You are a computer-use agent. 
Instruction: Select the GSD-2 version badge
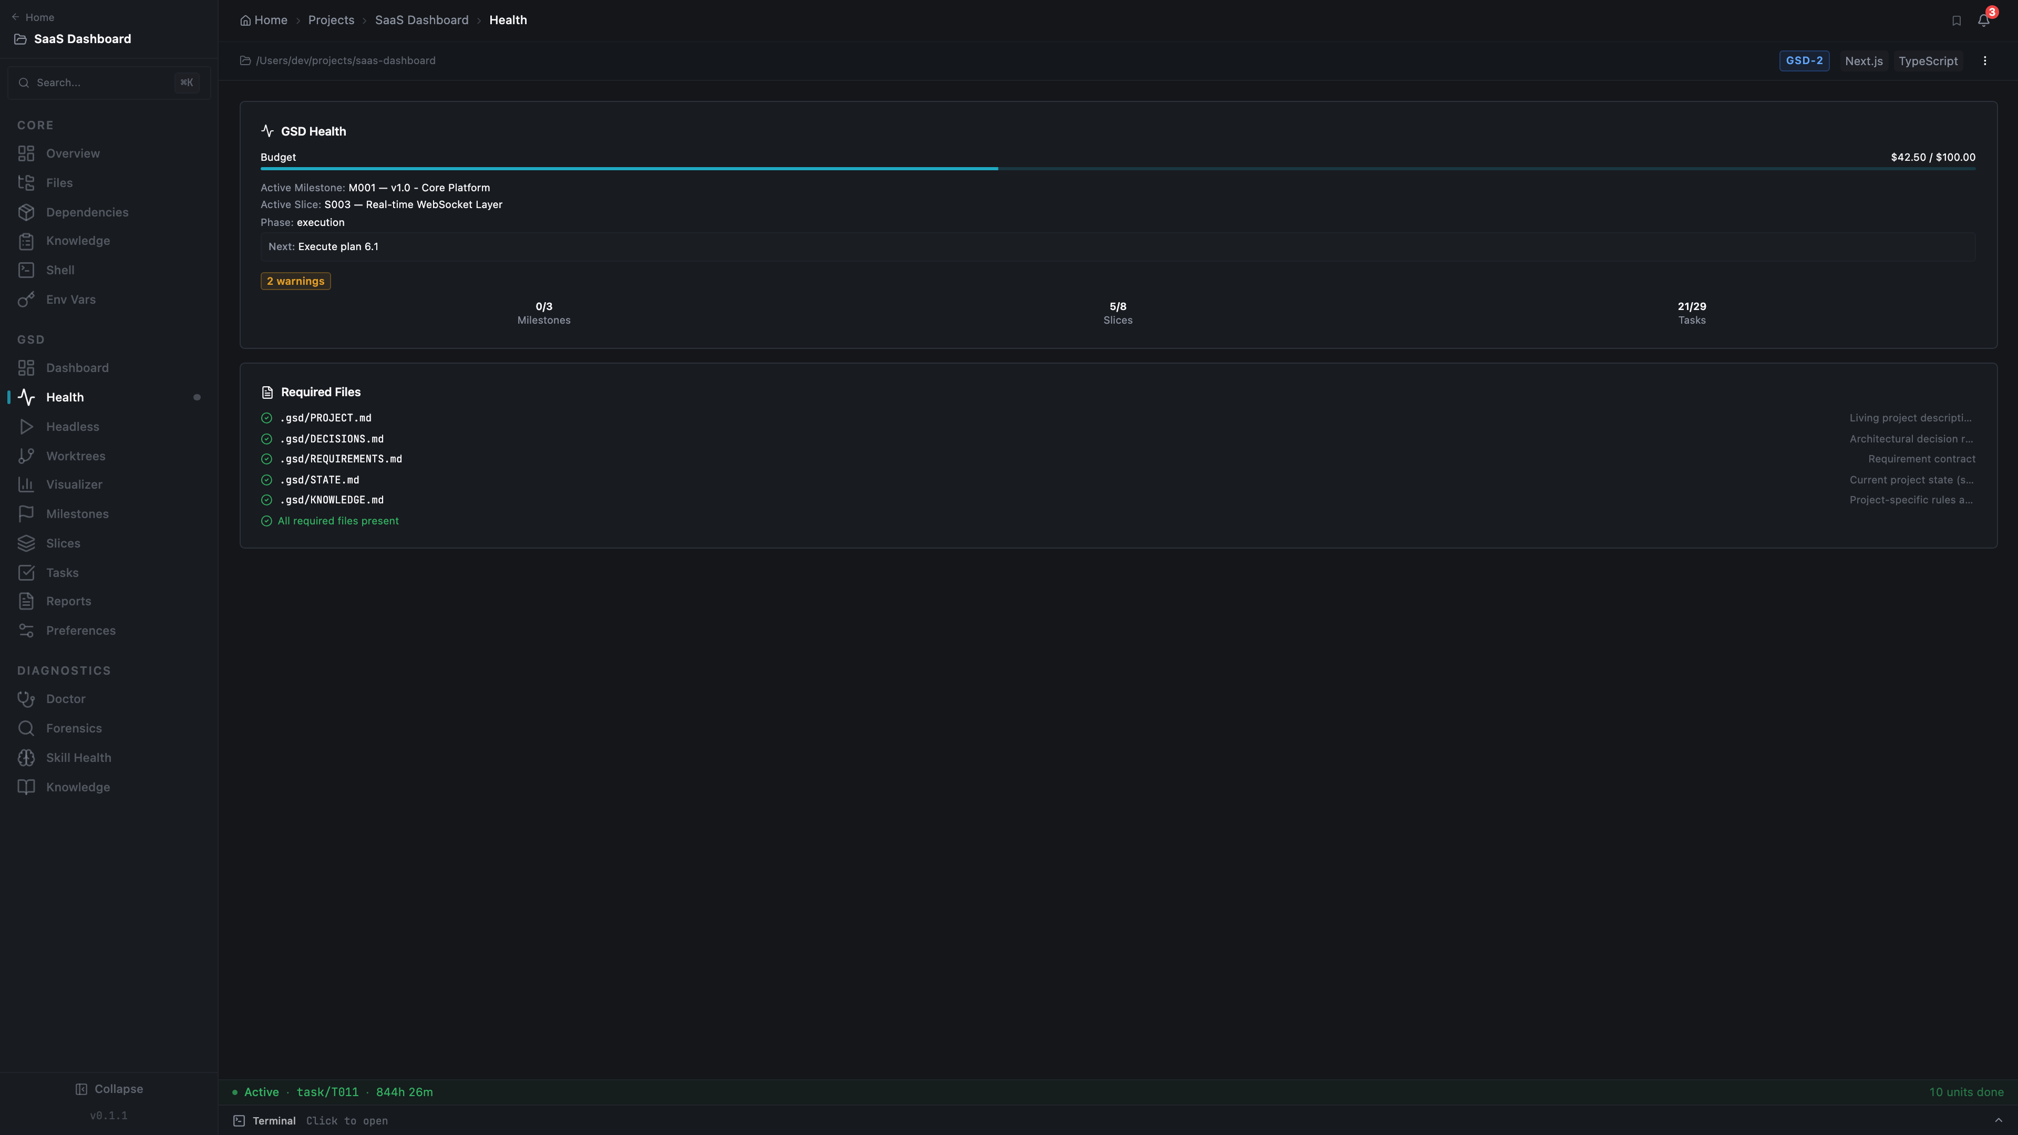(x=1804, y=60)
